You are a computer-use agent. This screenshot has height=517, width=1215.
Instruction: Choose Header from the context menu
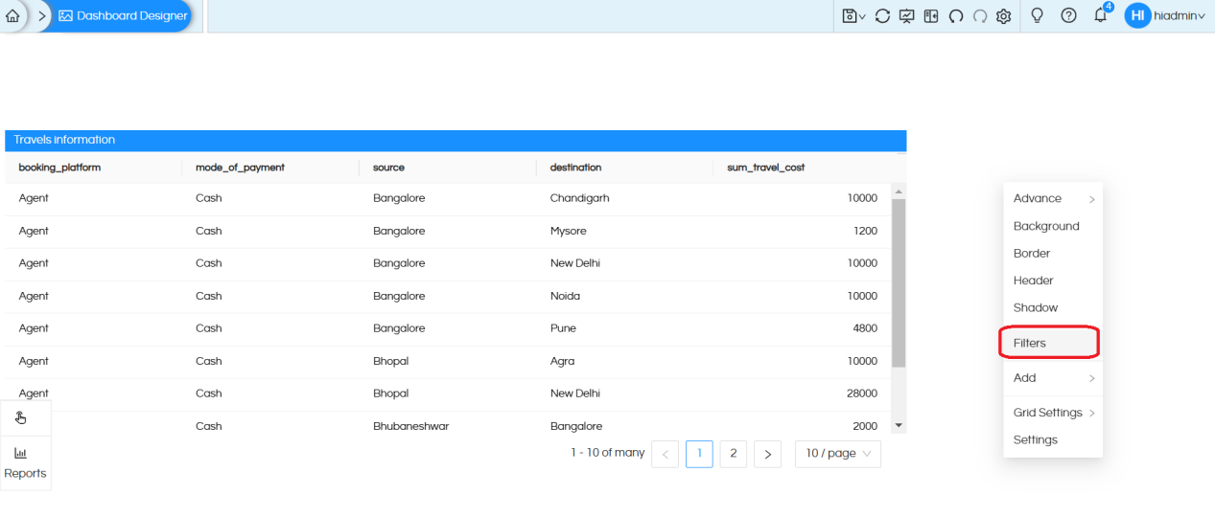pyautogui.click(x=1053, y=281)
